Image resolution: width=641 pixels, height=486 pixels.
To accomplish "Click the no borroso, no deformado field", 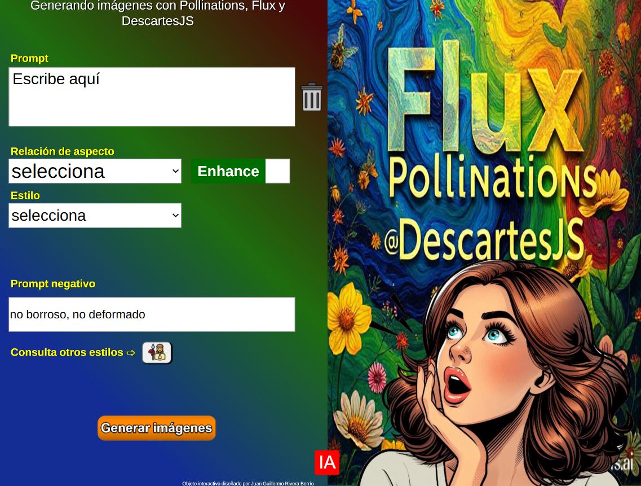I will (x=152, y=314).
